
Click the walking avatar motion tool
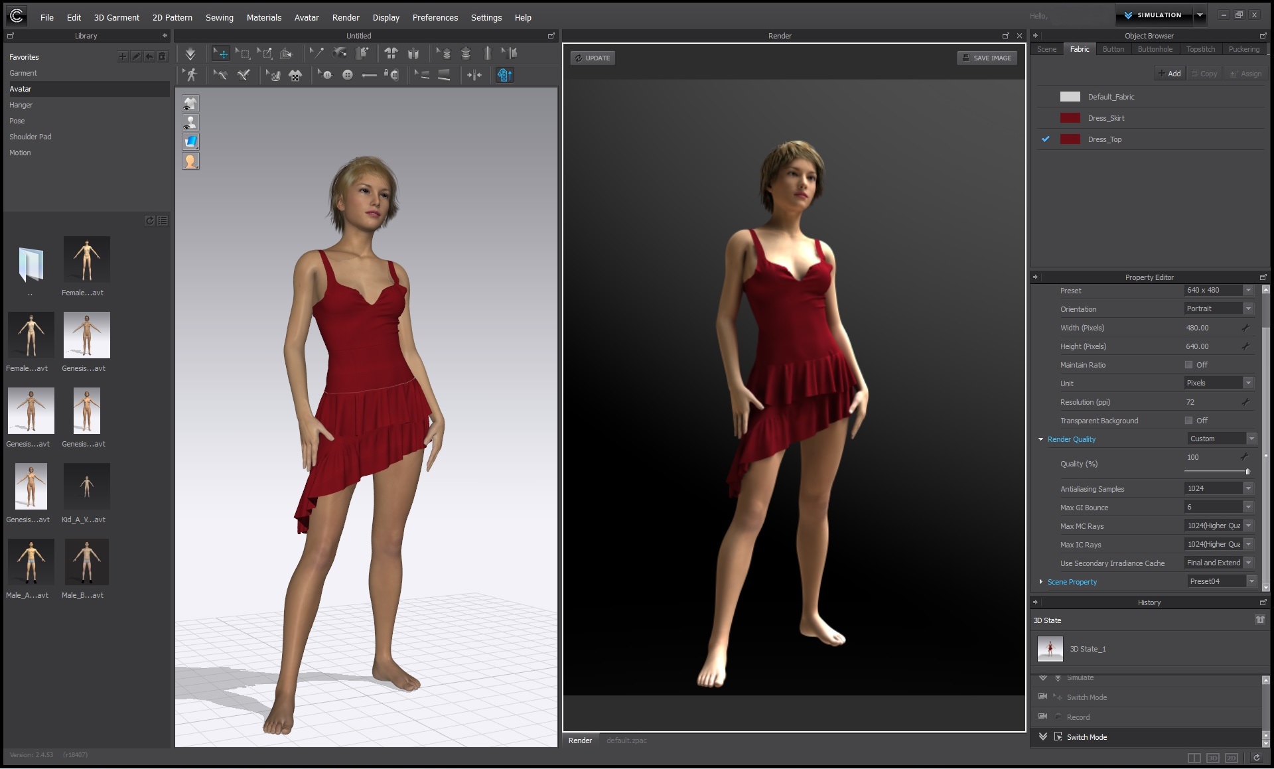191,75
